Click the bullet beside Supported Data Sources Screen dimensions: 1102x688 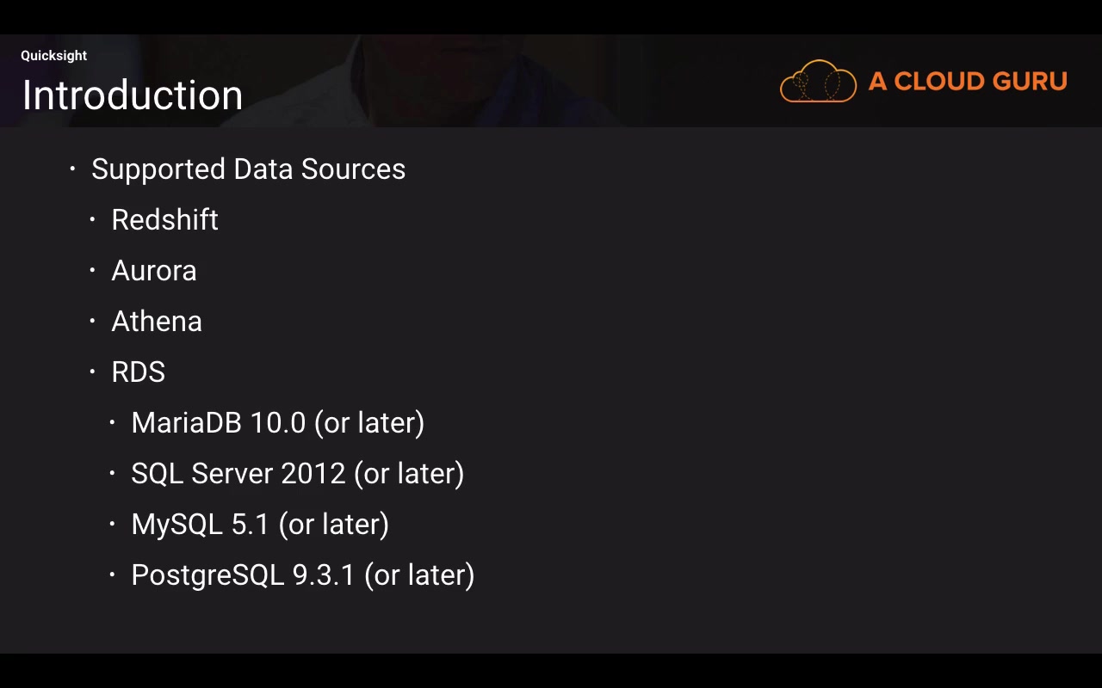[72, 169]
